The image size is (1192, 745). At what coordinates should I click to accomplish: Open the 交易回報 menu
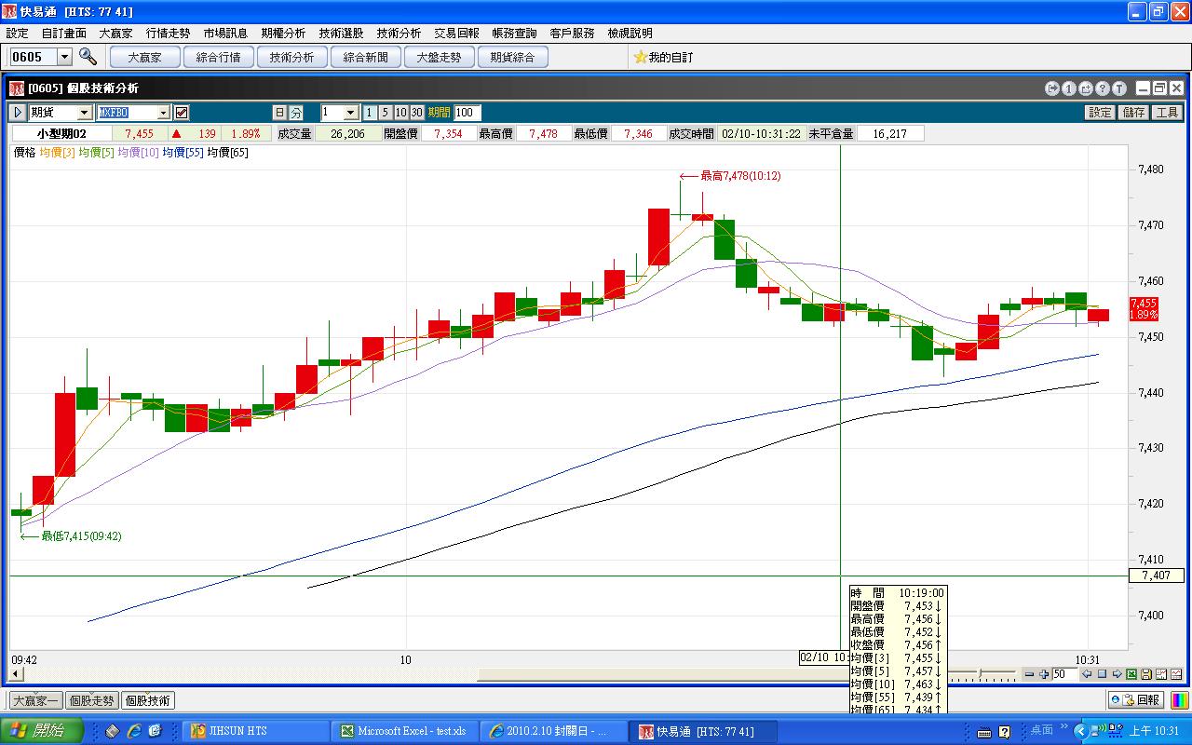456,33
